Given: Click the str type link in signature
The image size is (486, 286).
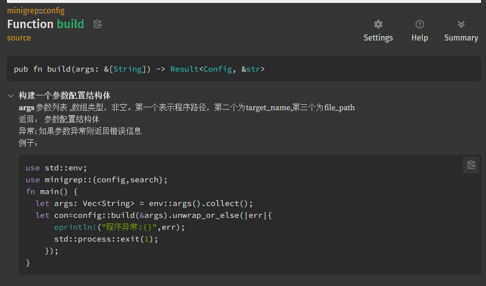Looking at the screenshot, I should [253, 69].
